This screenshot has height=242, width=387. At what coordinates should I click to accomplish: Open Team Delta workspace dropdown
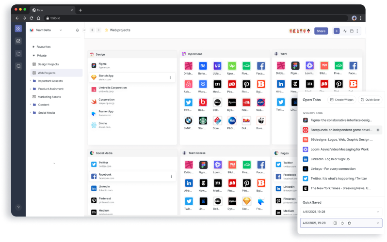tap(61, 30)
